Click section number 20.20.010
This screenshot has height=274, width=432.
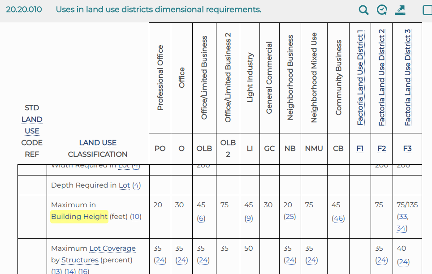click(24, 9)
